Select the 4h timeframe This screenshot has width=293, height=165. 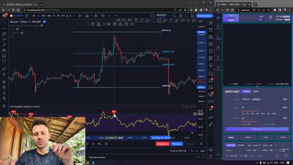pos(58,16)
